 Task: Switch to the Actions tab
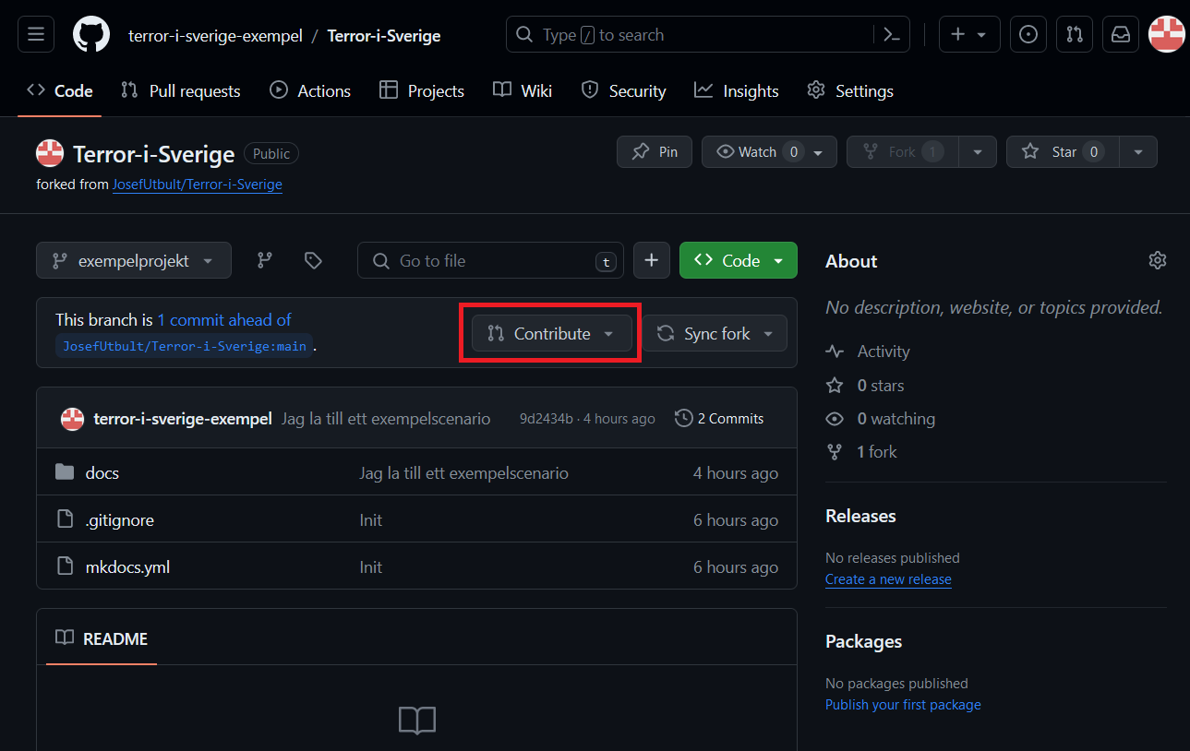(310, 90)
